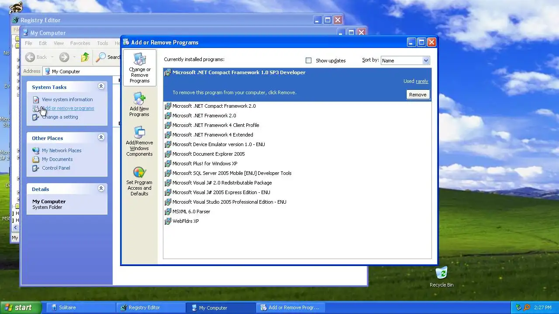Click the address bar showing My Computer

(x=81, y=71)
